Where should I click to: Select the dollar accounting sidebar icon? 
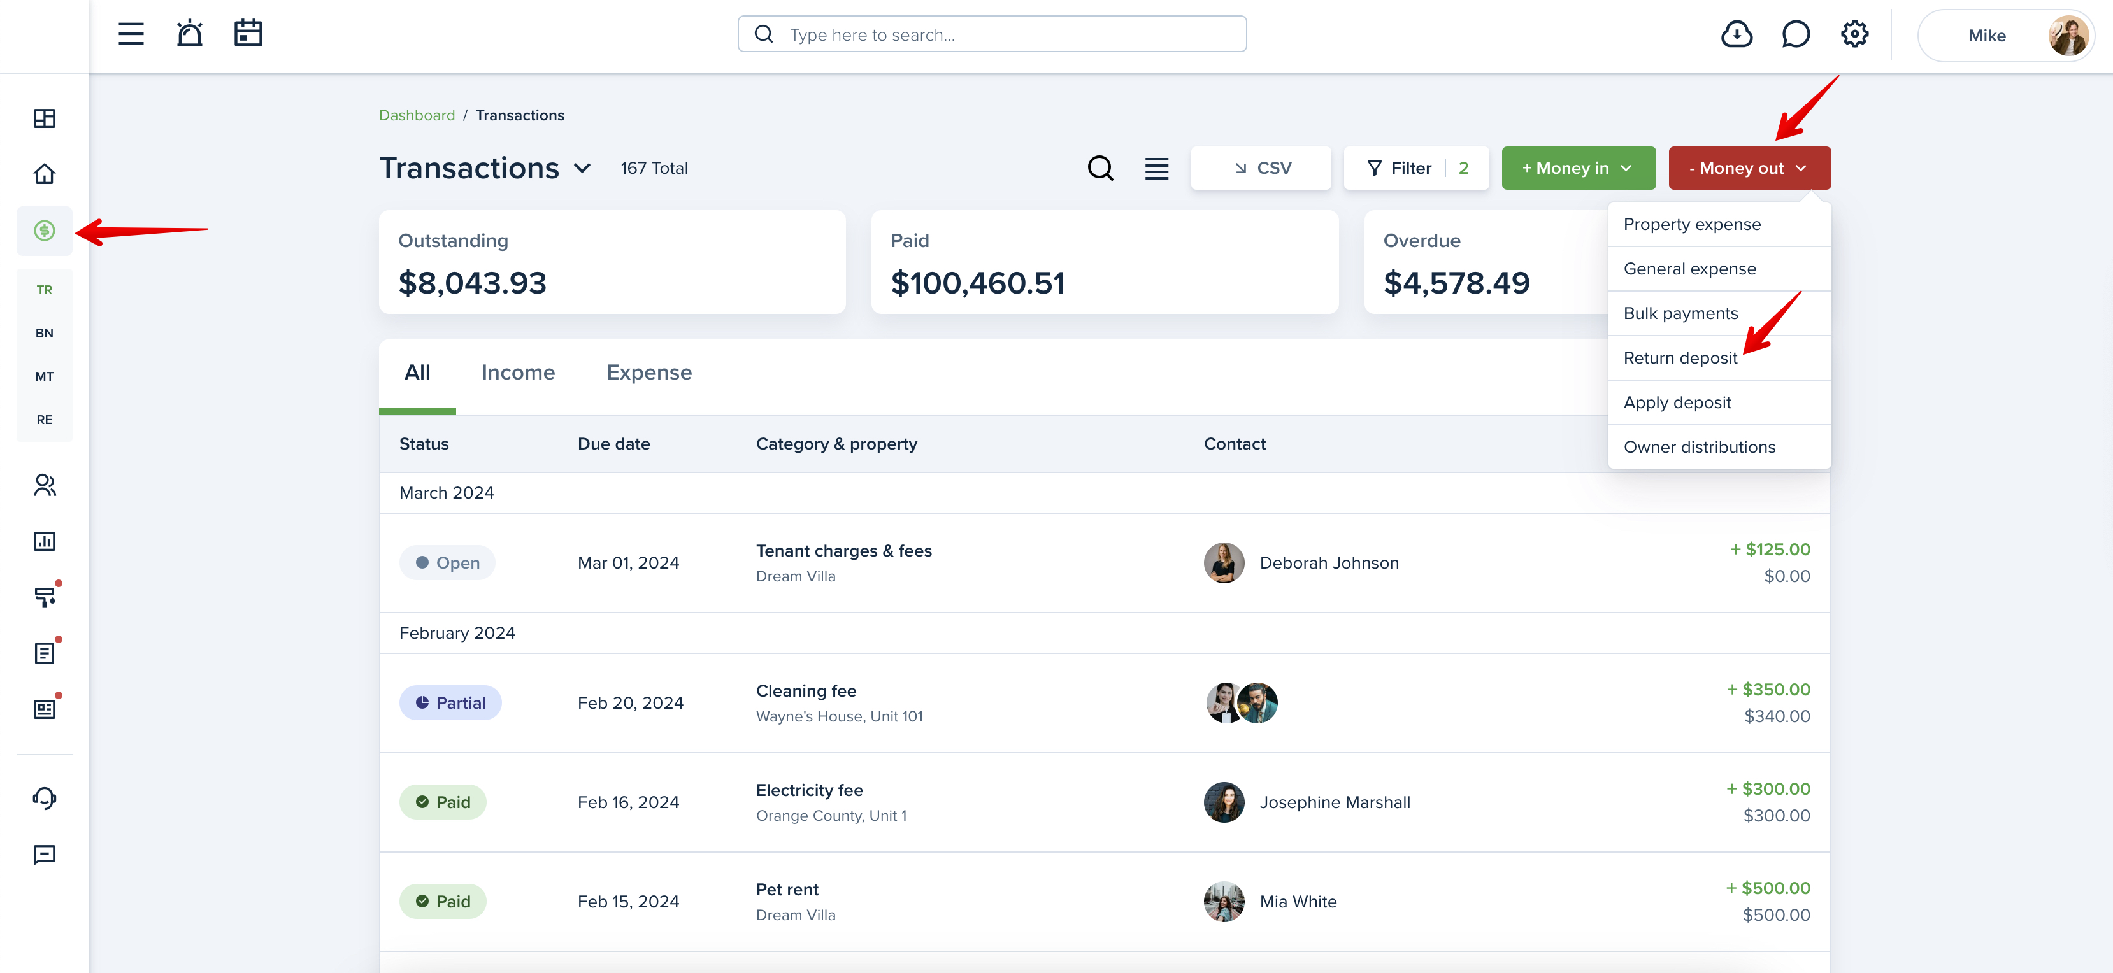[x=45, y=231]
